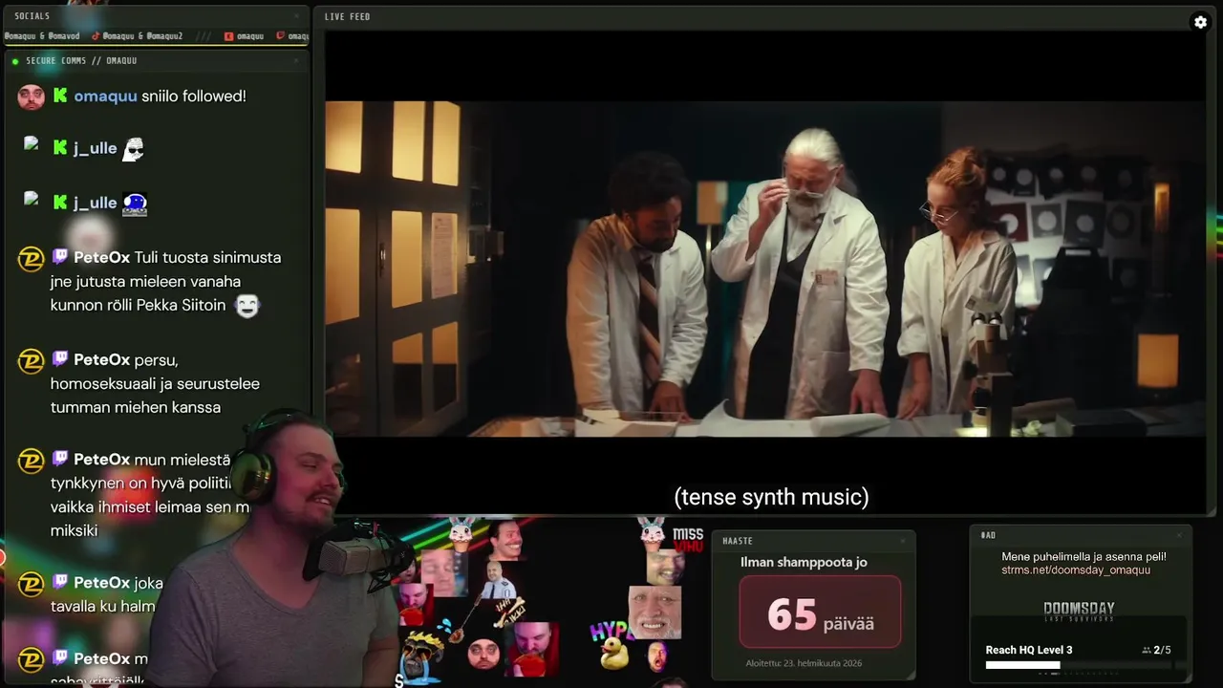Click the Twitch badge on PeteOx 'mun mielestä' message
Image resolution: width=1223 pixels, height=688 pixels.
click(x=60, y=460)
